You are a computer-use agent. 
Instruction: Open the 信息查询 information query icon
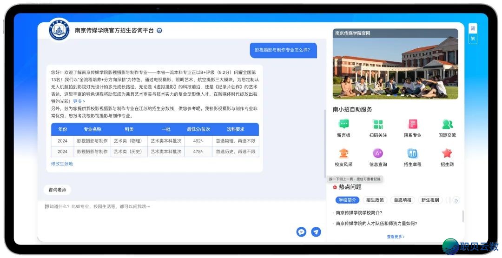(378, 153)
